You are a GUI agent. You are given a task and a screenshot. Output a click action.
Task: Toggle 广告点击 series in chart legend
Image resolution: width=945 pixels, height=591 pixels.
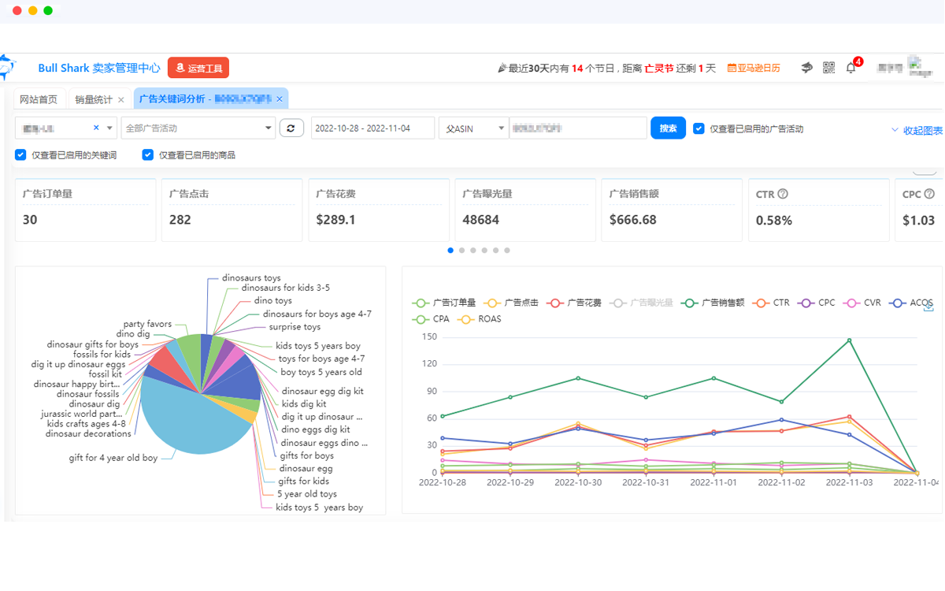point(511,303)
